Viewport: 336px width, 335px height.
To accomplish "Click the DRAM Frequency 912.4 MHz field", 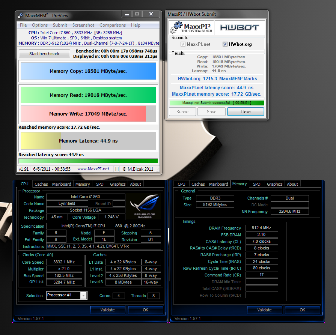I will tap(262, 228).
